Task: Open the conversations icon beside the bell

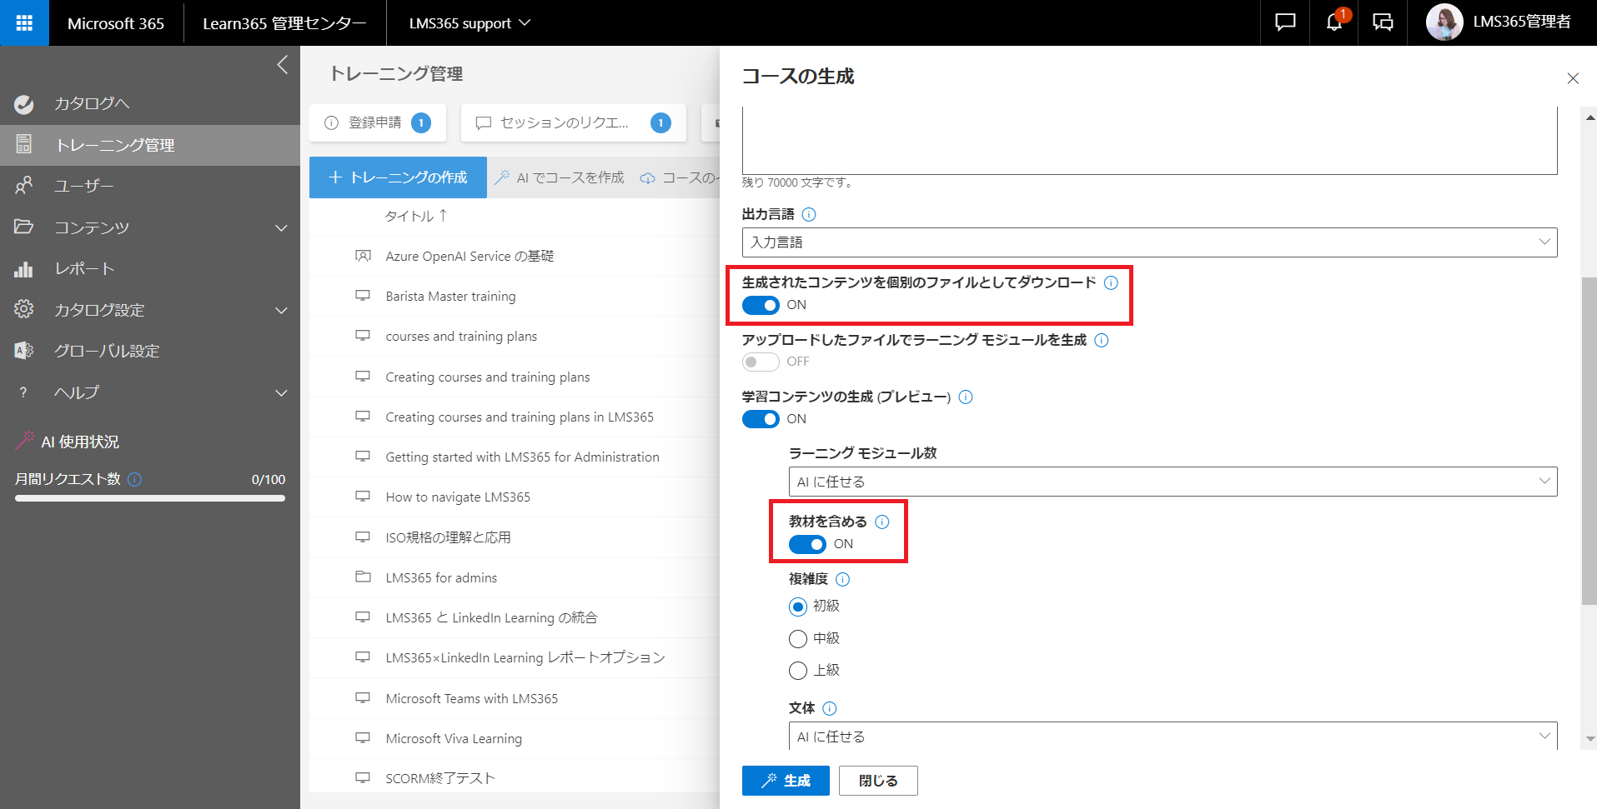Action: (1383, 22)
